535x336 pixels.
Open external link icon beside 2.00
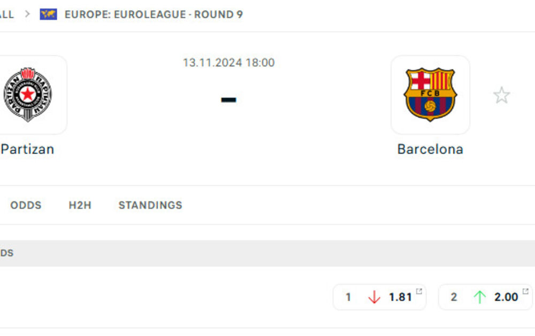point(525,291)
